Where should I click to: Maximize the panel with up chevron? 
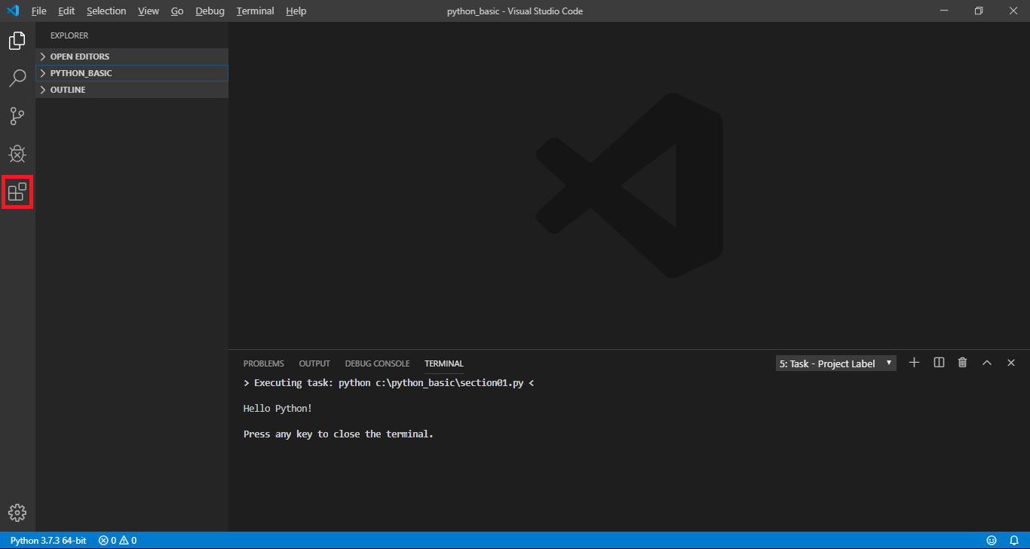986,363
